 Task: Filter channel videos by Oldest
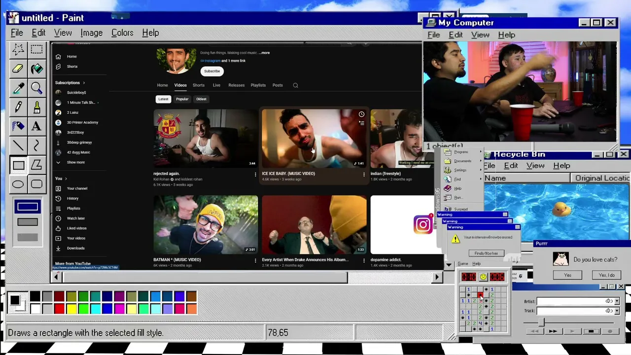201,99
